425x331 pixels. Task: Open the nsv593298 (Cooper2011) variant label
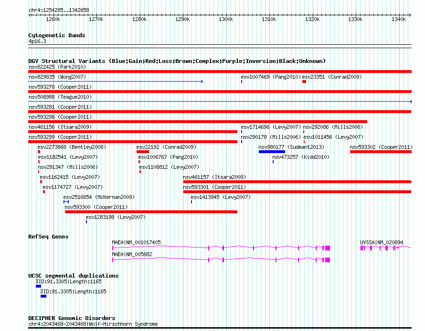tap(60, 117)
